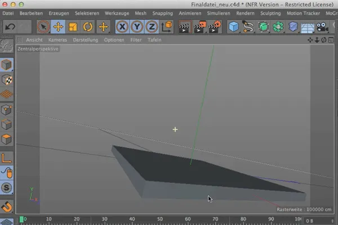Click the Undo arrow icon
This screenshot has height=225, width=338.
[10, 26]
